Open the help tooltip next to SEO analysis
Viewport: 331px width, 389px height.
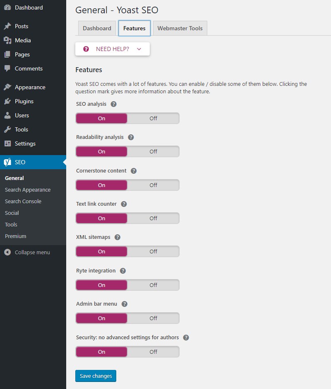[x=113, y=104]
